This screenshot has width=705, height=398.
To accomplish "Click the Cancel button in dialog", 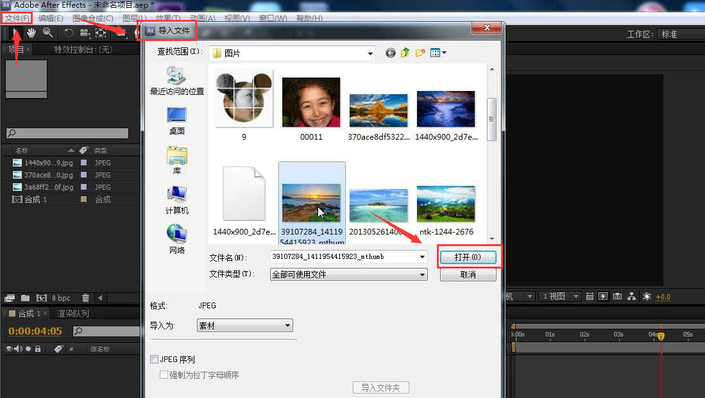I will pos(468,274).
